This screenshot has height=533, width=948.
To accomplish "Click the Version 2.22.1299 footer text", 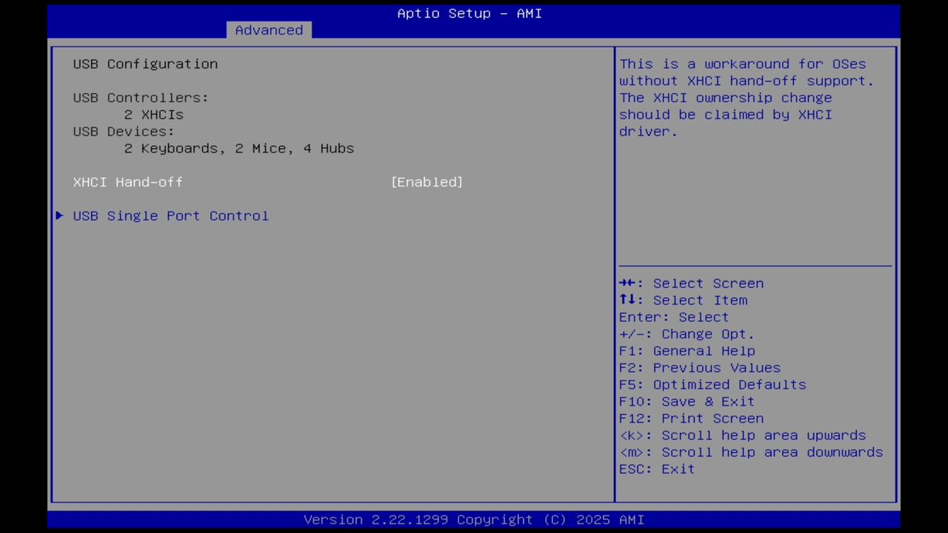I will click(x=470, y=519).
